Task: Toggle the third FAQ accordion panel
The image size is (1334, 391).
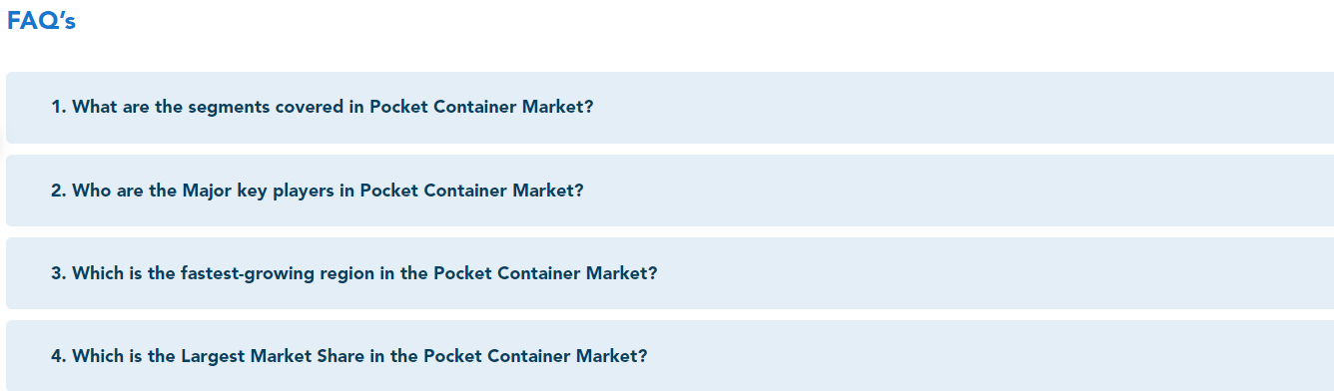Action: pos(670,273)
